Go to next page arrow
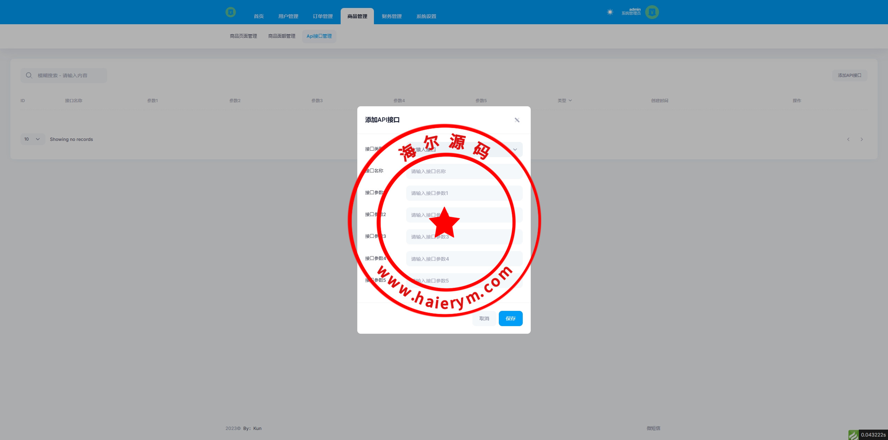The image size is (888, 440). pyautogui.click(x=862, y=140)
